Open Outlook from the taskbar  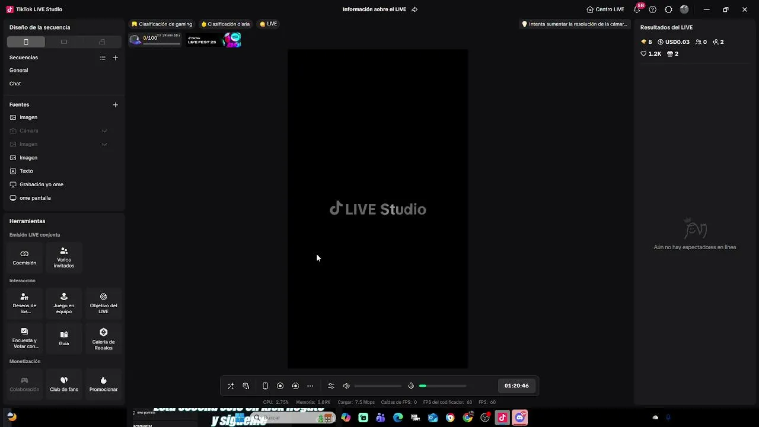pyautogui.click(x=433, y=418)
